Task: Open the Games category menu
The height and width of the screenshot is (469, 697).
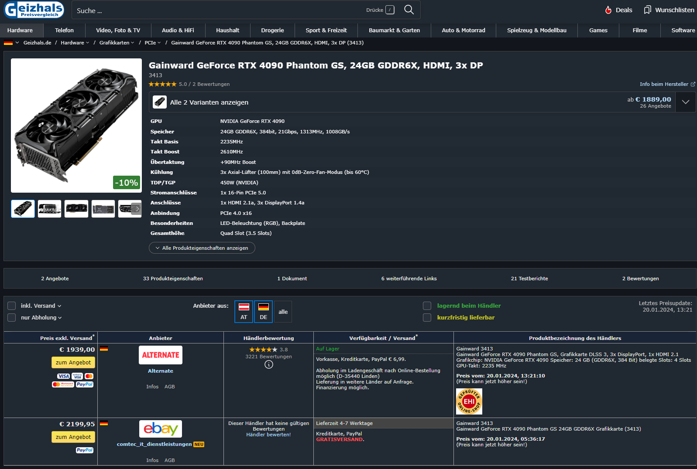Action: [x=598, y=30]
